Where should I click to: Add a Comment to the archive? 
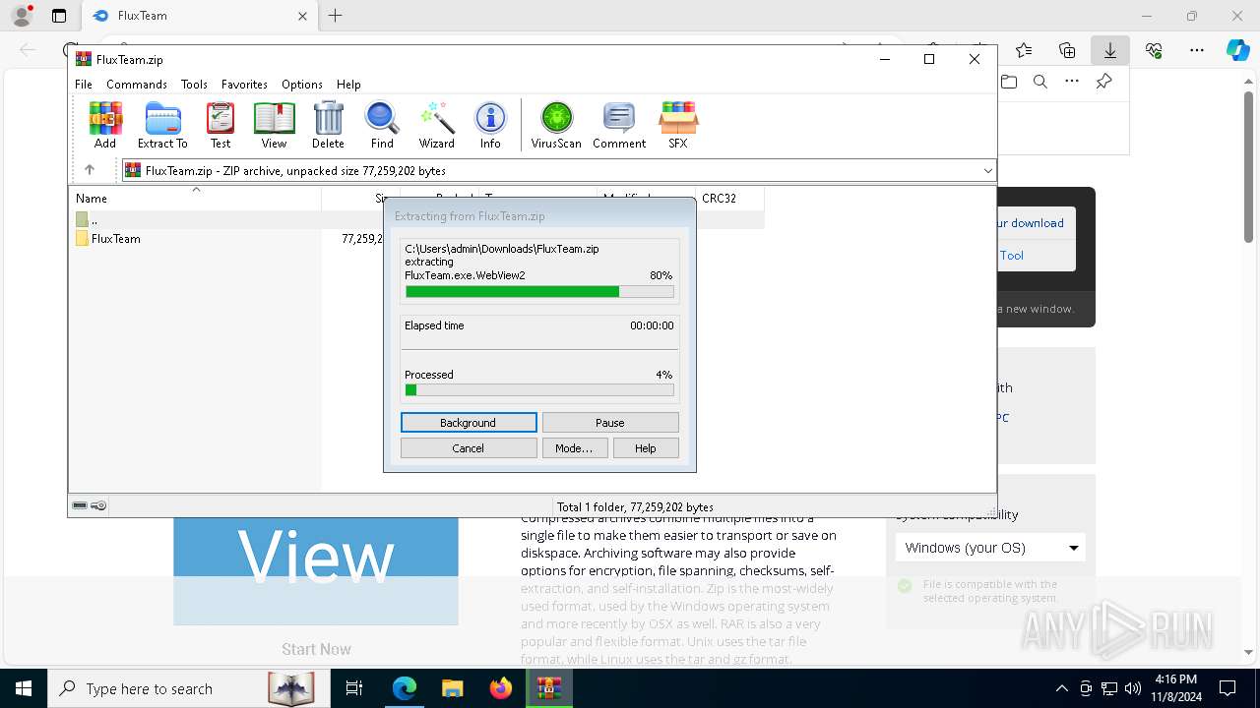(x=619, y=125)
